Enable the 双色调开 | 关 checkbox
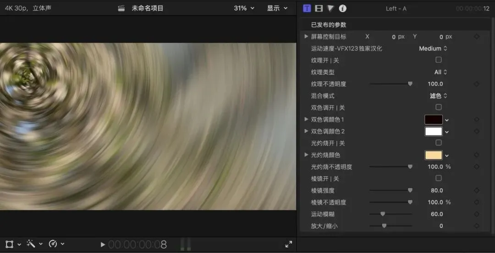The height and width of the screenshot is (253, 495). [439, 107]
